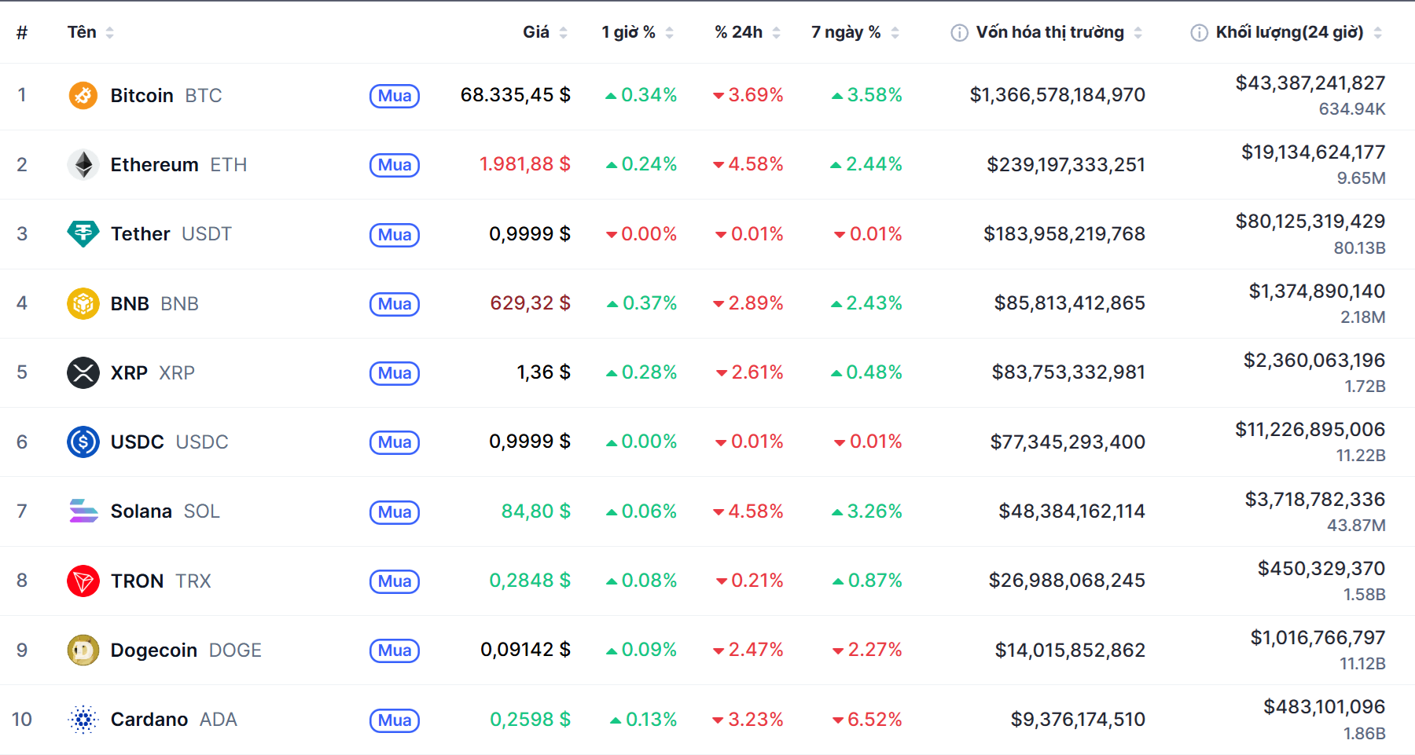Open info tooltip for Vốn hóa thị trường
1415x755 pixels.
[x=959, y=33]
